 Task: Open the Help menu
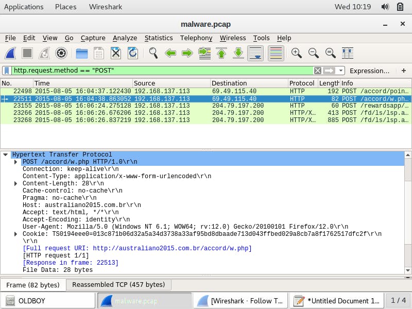pyautogui.click(x=284, y=38)
